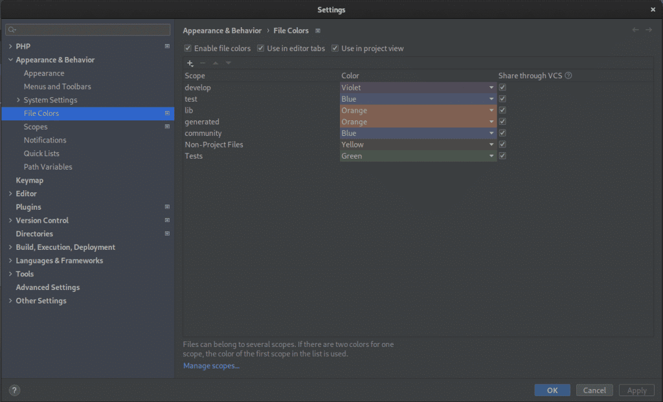Uncheck VCS sharing for Non-Project Files
The image size is (663, 402).
tap(502, 144)
